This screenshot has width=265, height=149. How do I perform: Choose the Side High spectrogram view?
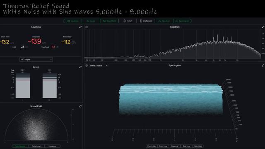198,146
